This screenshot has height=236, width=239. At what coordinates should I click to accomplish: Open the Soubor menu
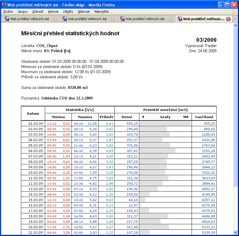point(8,11)
